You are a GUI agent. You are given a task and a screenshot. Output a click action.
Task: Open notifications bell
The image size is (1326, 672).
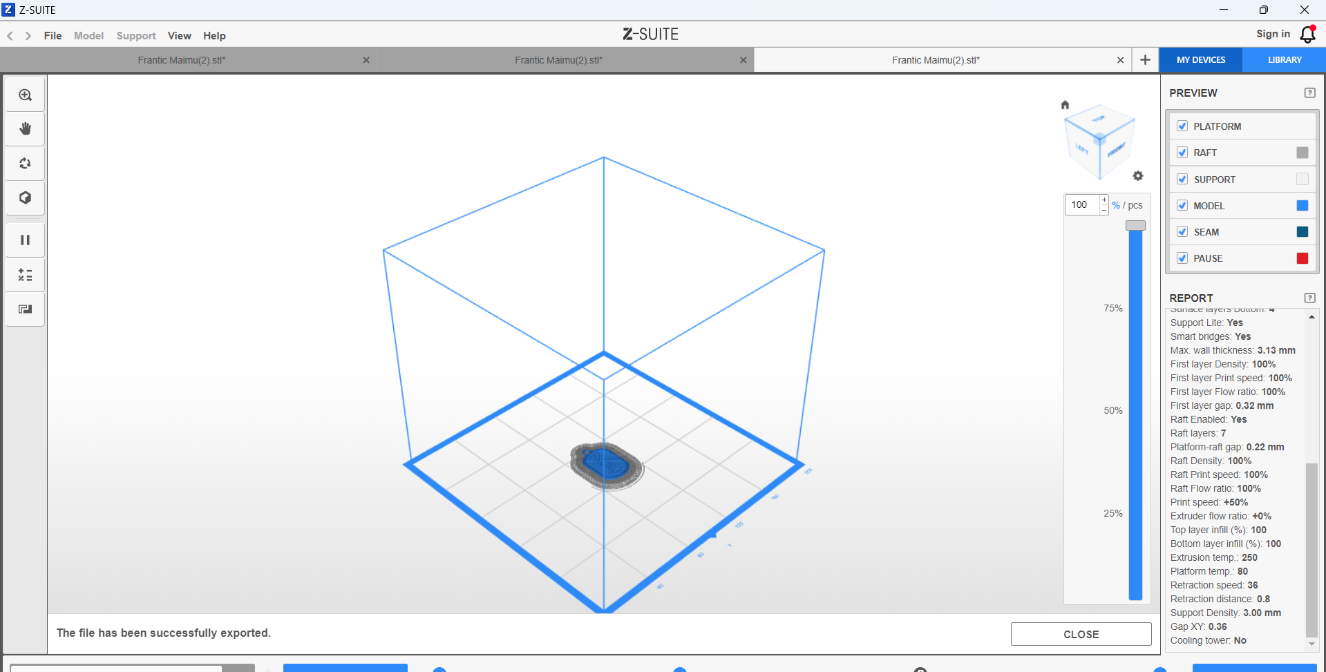pyautogui.click(x=1307, y=35)
